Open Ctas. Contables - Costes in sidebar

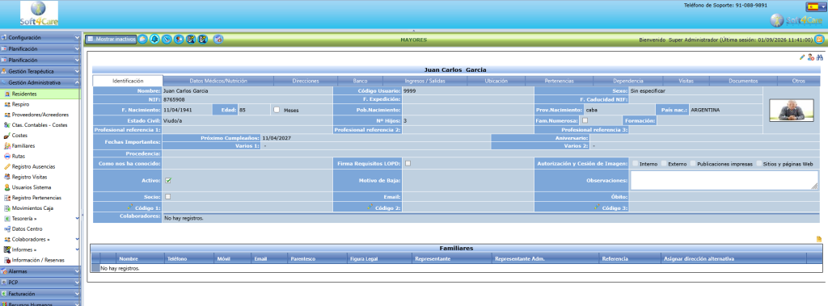point(40,125)
